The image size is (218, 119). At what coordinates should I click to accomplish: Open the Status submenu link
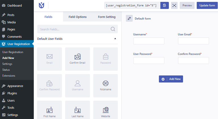(6, 70)
